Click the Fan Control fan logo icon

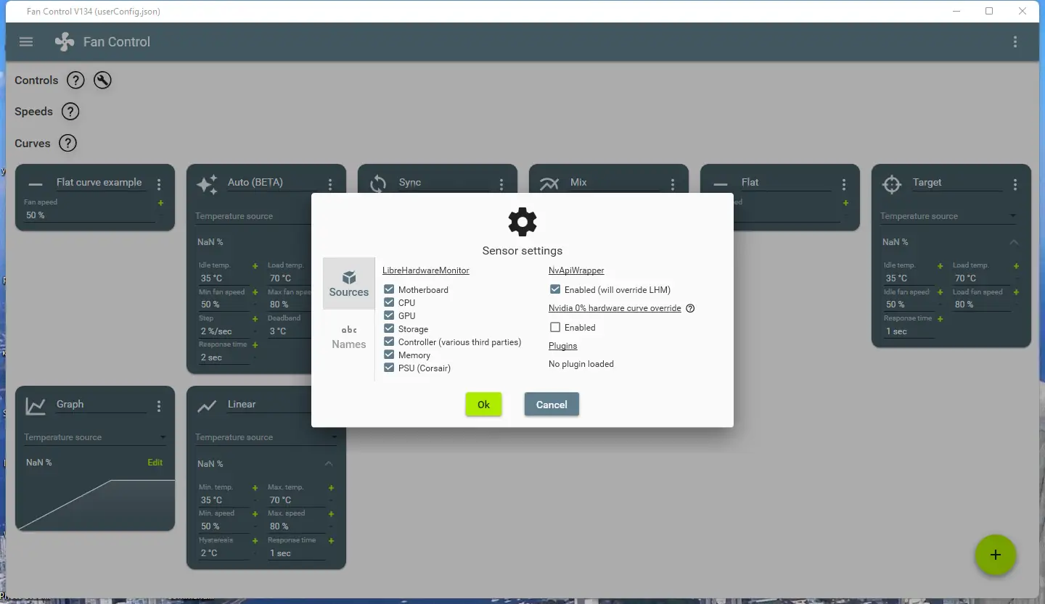pyautogui.click(x=65, y=42)
